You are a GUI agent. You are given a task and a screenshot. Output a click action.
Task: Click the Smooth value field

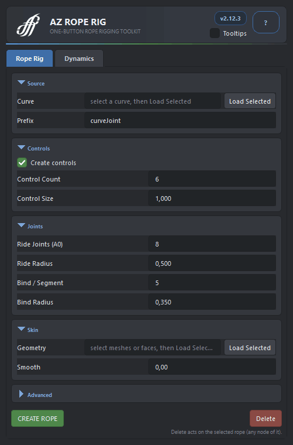[x=212, y=367]
